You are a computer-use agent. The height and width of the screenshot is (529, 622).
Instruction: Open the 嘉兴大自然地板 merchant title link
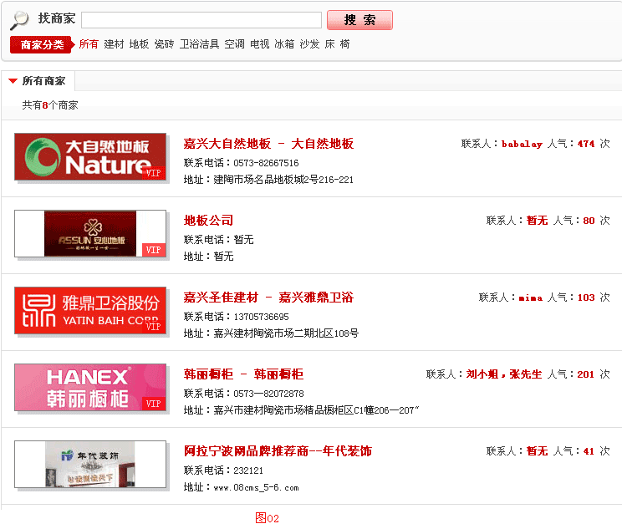point(268,144)
